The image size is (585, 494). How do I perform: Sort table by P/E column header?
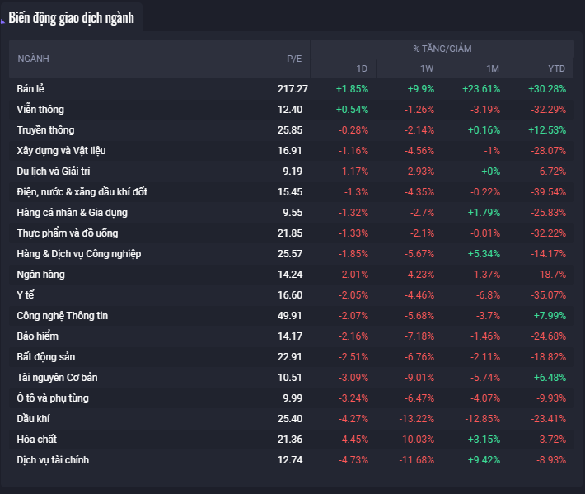[x=294, y=59]
